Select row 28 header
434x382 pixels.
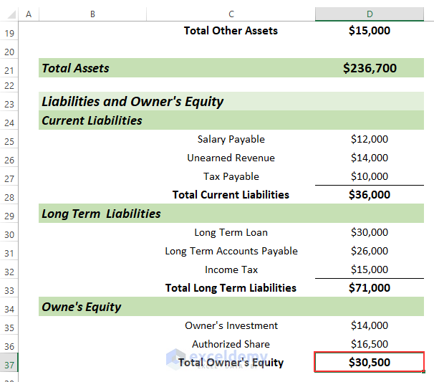(9, 196)
